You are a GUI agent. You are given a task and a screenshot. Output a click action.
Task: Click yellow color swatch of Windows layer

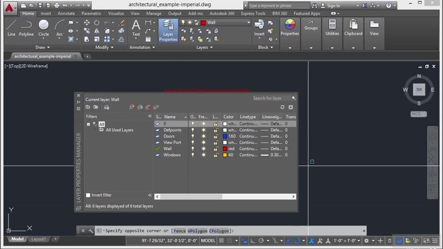tap(225, 155)
